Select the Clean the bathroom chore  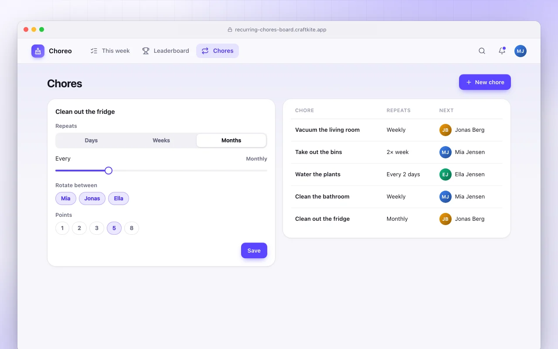point(322,197)
